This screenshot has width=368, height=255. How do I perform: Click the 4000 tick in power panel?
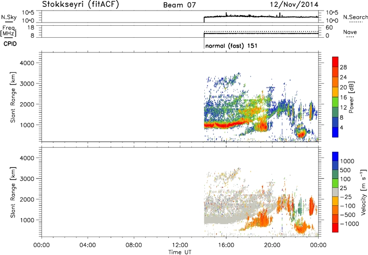[27, 63]
